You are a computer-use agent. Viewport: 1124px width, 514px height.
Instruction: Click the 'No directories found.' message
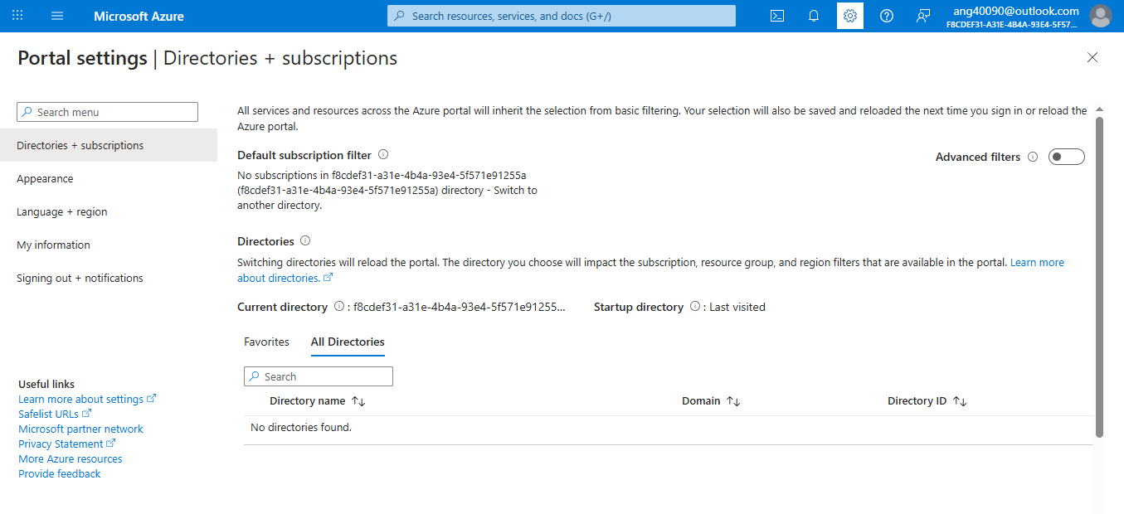[301, 427]
